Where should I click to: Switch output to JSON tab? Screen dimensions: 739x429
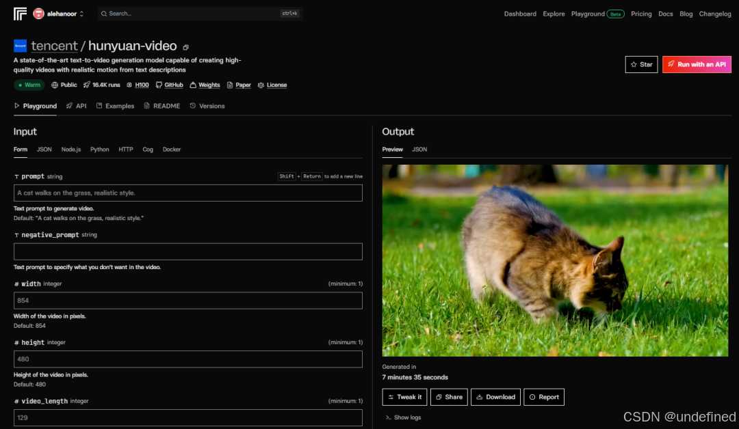point(419,150)
